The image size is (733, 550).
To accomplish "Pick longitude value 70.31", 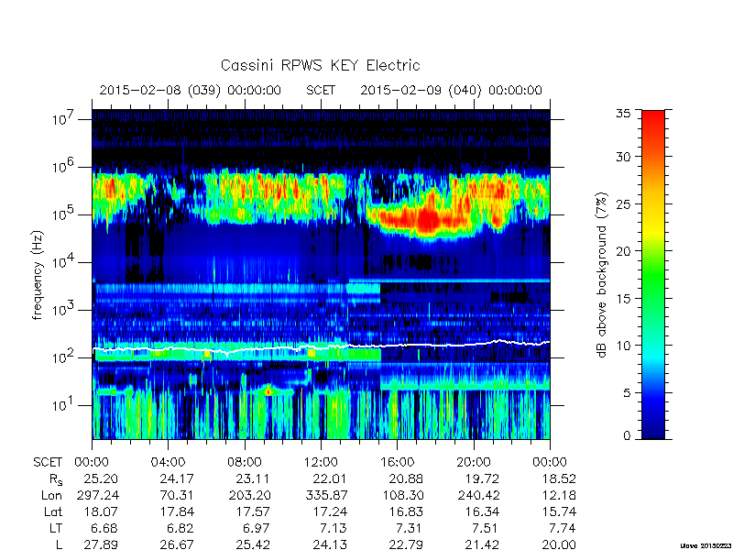I will tap(177, 495).
